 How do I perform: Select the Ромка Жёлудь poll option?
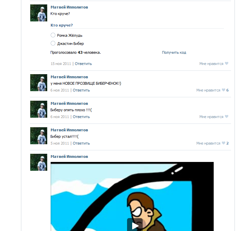coord(53,35)
